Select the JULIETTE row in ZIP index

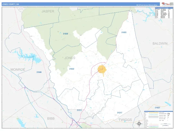162,15
